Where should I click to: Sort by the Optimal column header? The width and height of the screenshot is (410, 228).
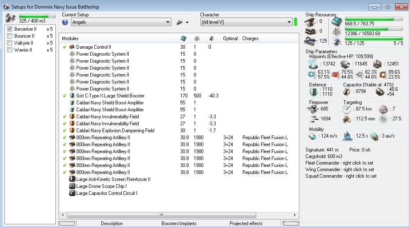tap(230, 38)
